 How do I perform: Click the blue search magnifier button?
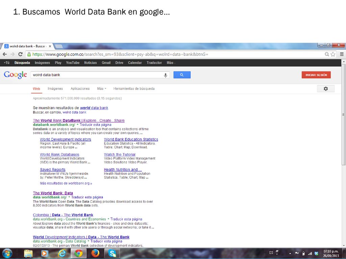[182, 75]
